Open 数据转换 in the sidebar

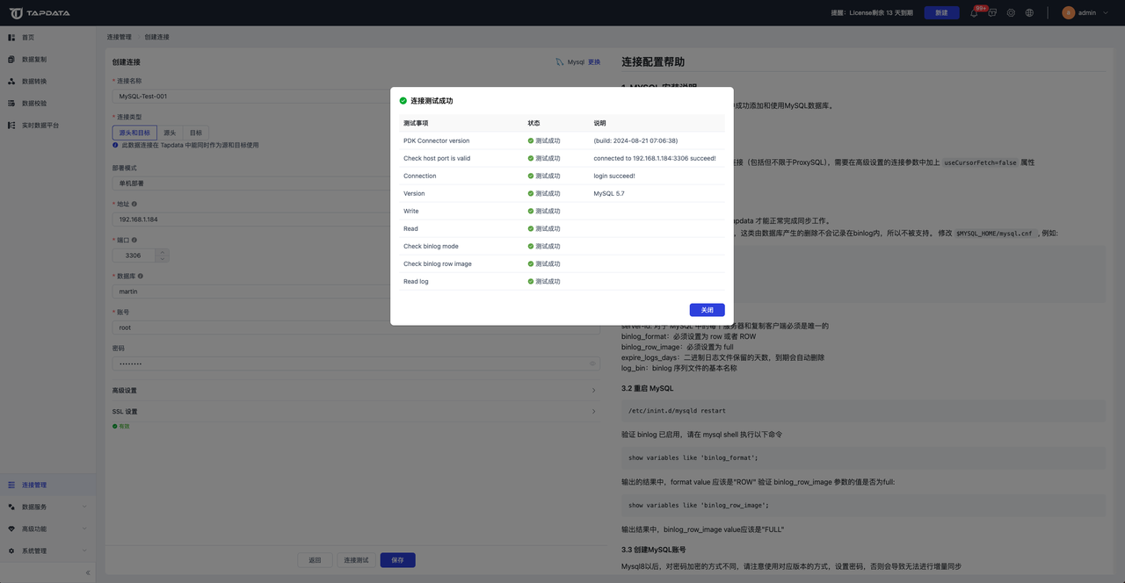pyautogui.click(x=34, y=81)
